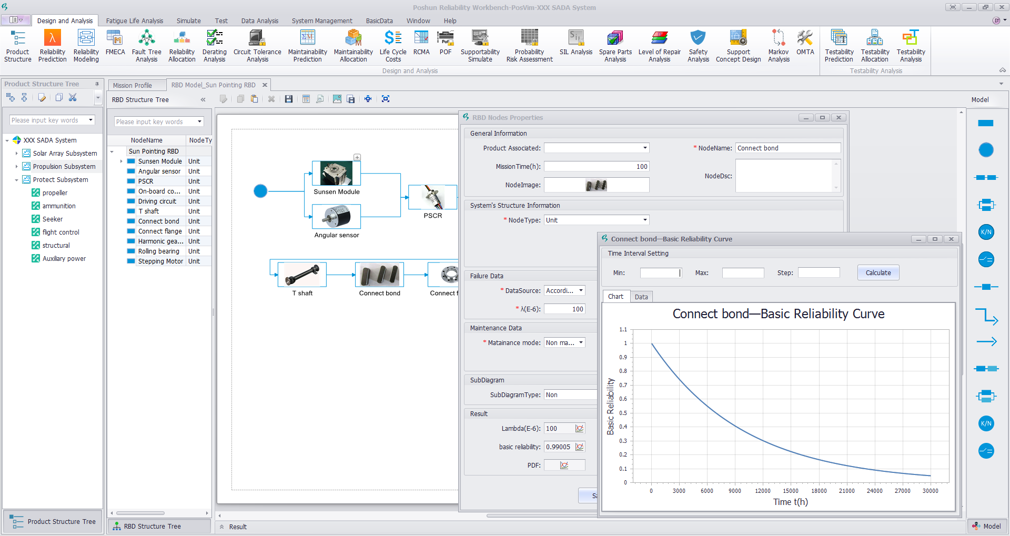Click the fit-to-window icon in RBD toolbar

point(386,99)
